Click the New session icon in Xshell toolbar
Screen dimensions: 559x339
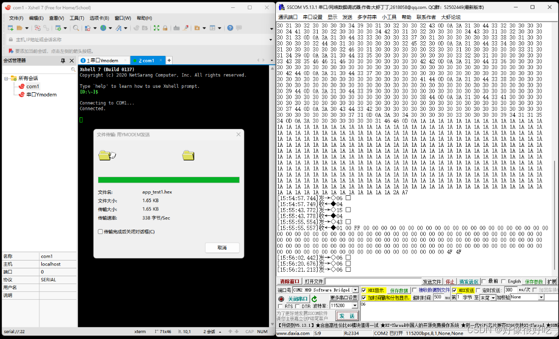[10, 28]
